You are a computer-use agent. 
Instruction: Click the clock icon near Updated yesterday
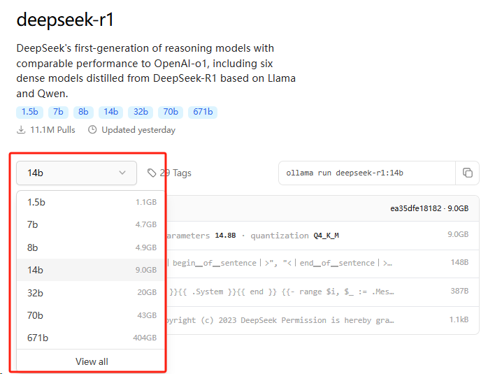coord(92,130)
